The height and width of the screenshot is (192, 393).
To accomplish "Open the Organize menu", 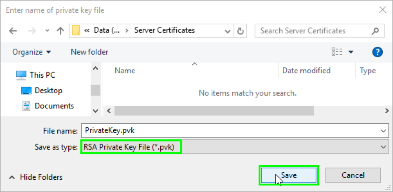I will (x=32, y=52).
